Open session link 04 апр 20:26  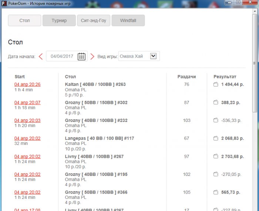tap(27, 84)
